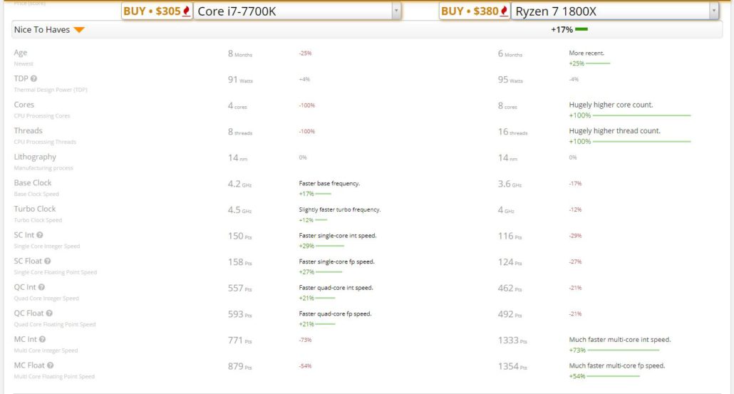Click 'Slightly faster turbo frequency.' text
Screen dimensions: 734x394
click(340, 209)
